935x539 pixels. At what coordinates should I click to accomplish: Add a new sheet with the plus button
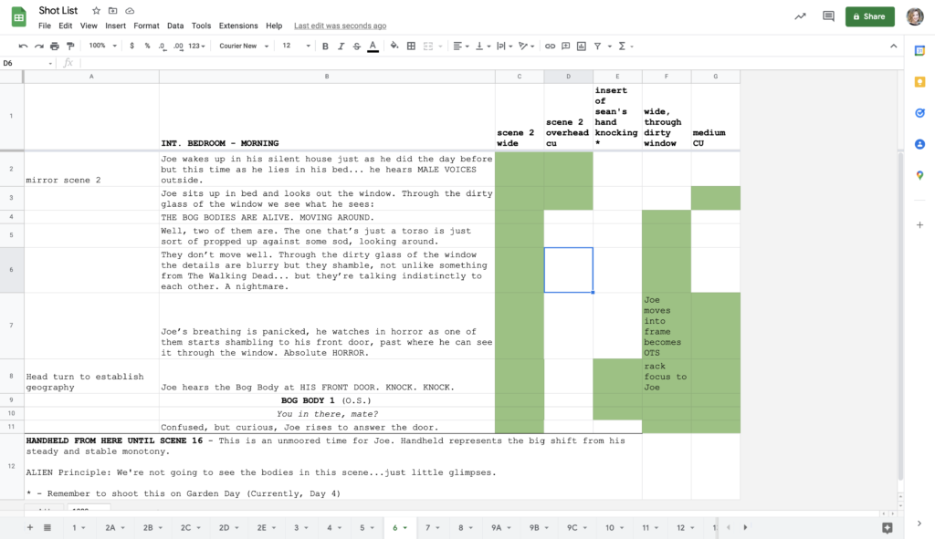(x=30, y=528)
